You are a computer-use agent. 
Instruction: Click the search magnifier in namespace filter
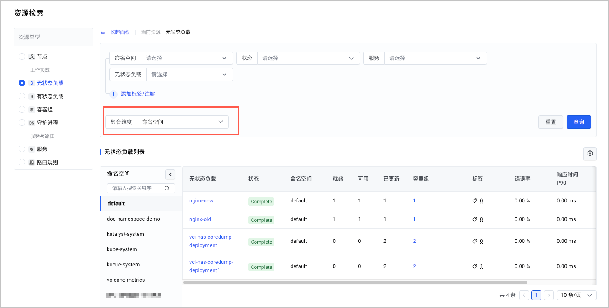[x=167, y=188]
